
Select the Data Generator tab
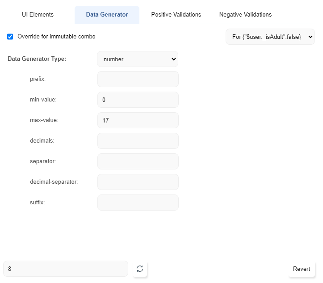click(x=107, y=15)
